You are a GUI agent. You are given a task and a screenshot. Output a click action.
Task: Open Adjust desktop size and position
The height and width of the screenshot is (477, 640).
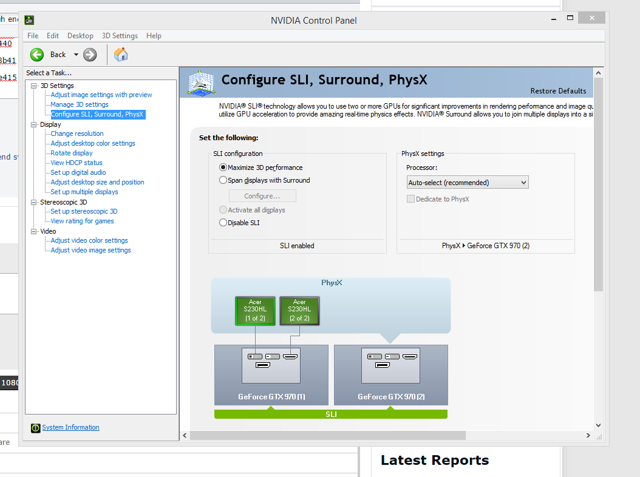click(98, 183)
